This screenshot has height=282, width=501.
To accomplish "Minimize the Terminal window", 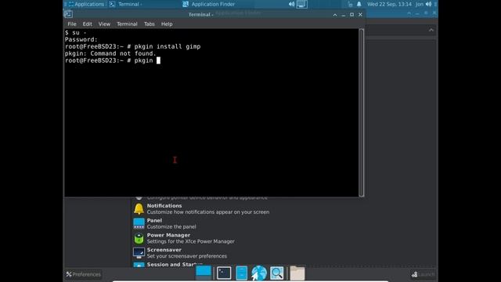I will click(x=343, y=15).
